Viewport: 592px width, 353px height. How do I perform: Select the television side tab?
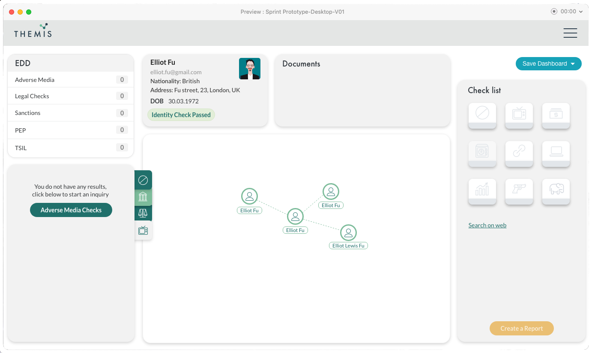click(x=143, y=231)
